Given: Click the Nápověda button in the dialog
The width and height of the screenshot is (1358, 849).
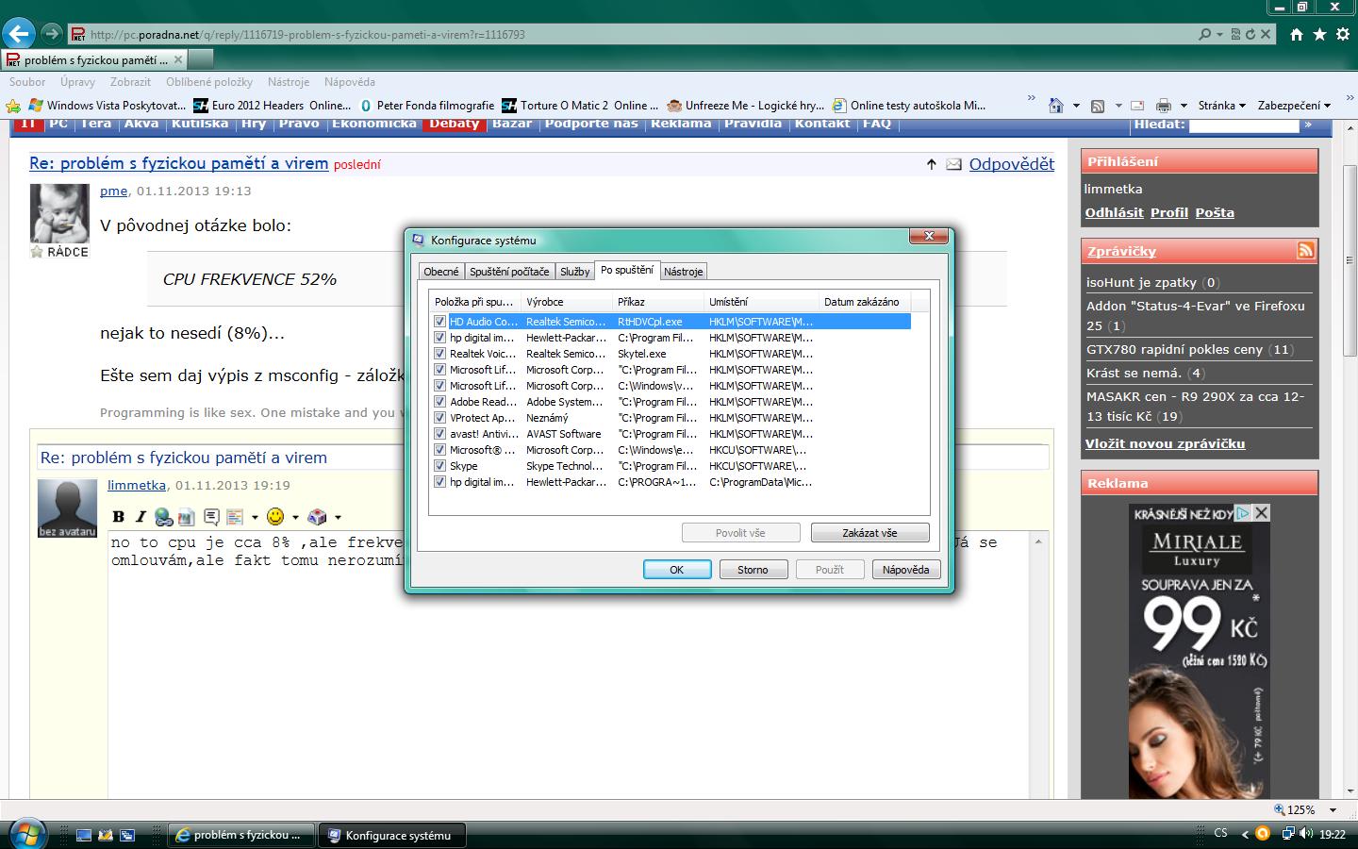Looking at the screenshot, I should click(906, 570).
